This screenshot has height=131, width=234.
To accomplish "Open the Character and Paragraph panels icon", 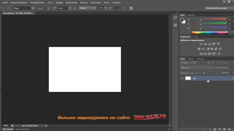I will [131, 8].
